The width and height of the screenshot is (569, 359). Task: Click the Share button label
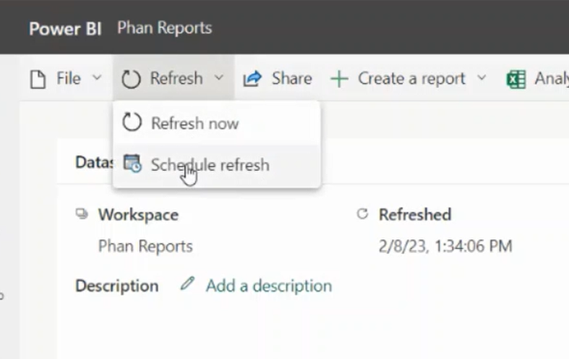292,78
